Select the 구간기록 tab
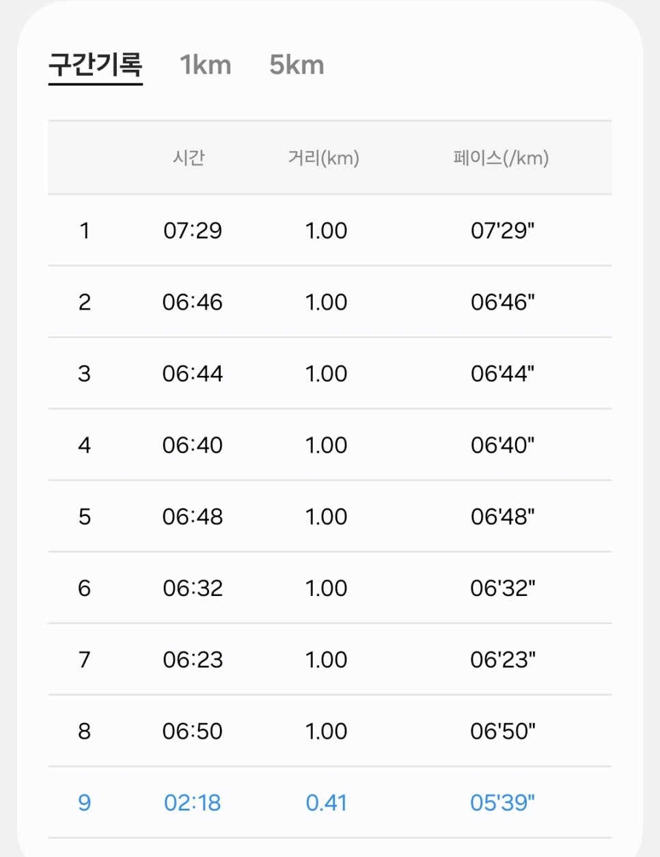This screenshot has height=857, width=660. tap(95, 66)
